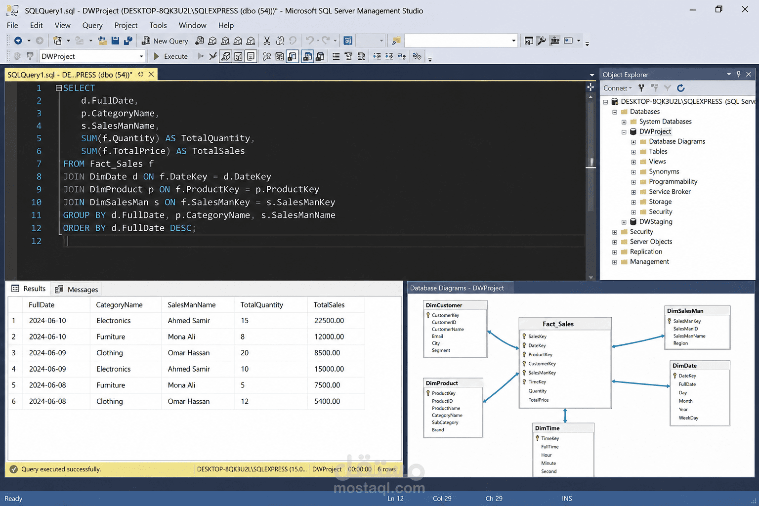
Task: Switch to the Results tab
Action: (x=28, y=289)
